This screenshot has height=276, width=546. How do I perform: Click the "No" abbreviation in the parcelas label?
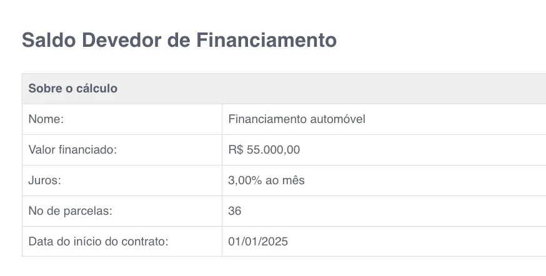tap(36, 211)
